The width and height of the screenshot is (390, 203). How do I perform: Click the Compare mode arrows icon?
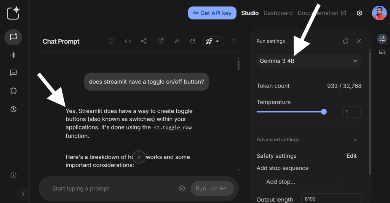click(x=177, y=41)
